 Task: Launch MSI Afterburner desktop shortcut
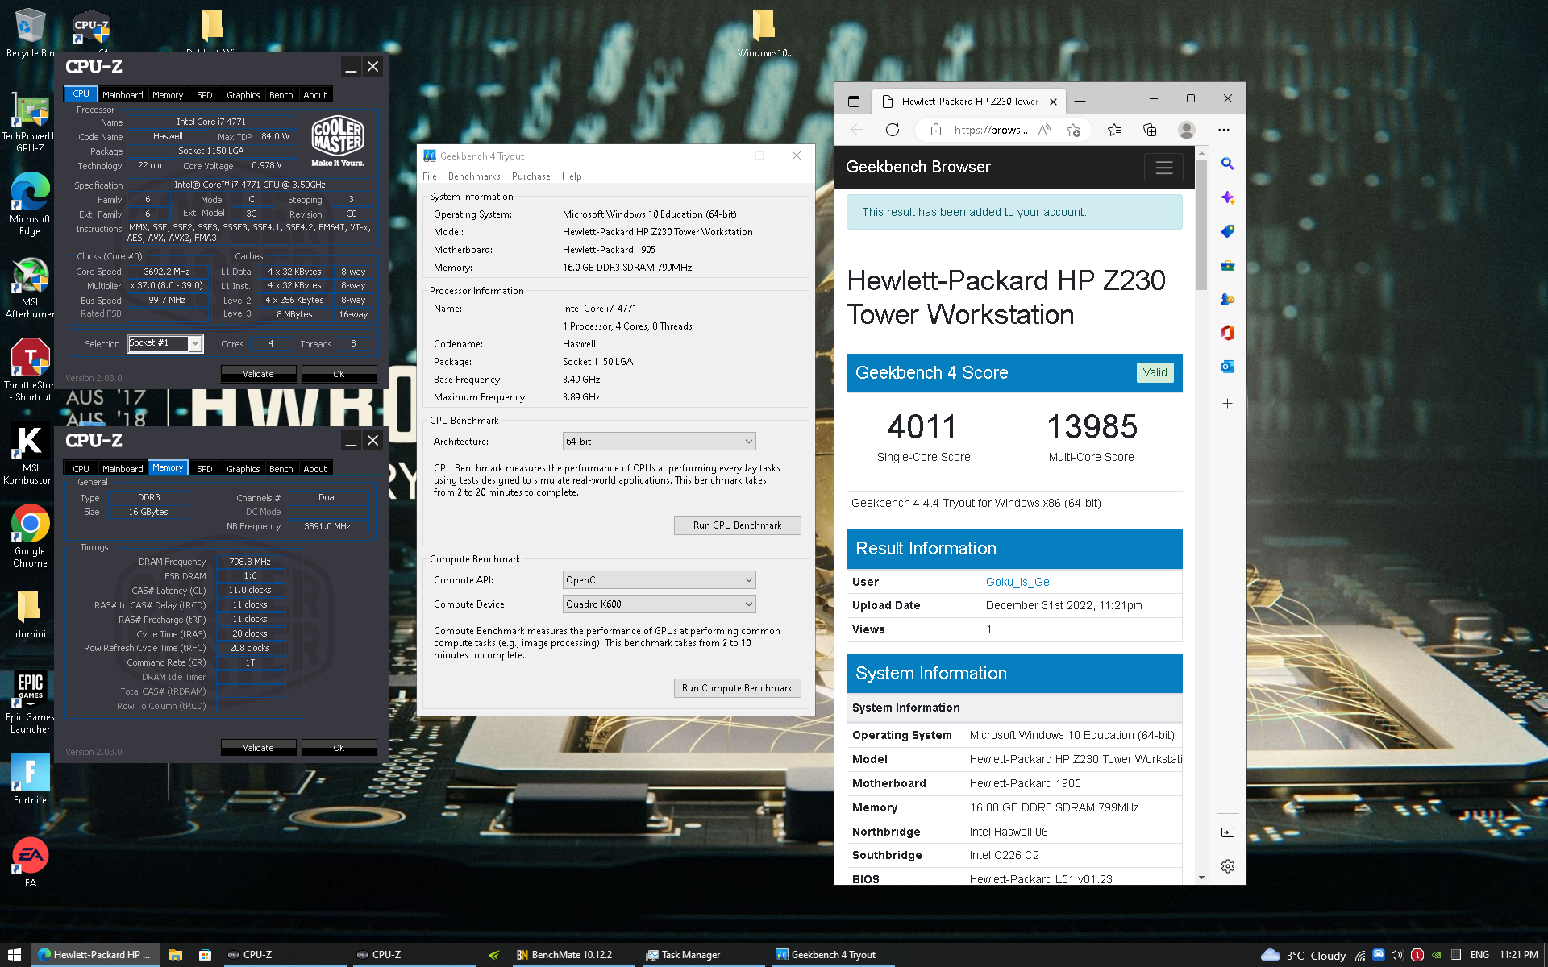coord(30,288)
